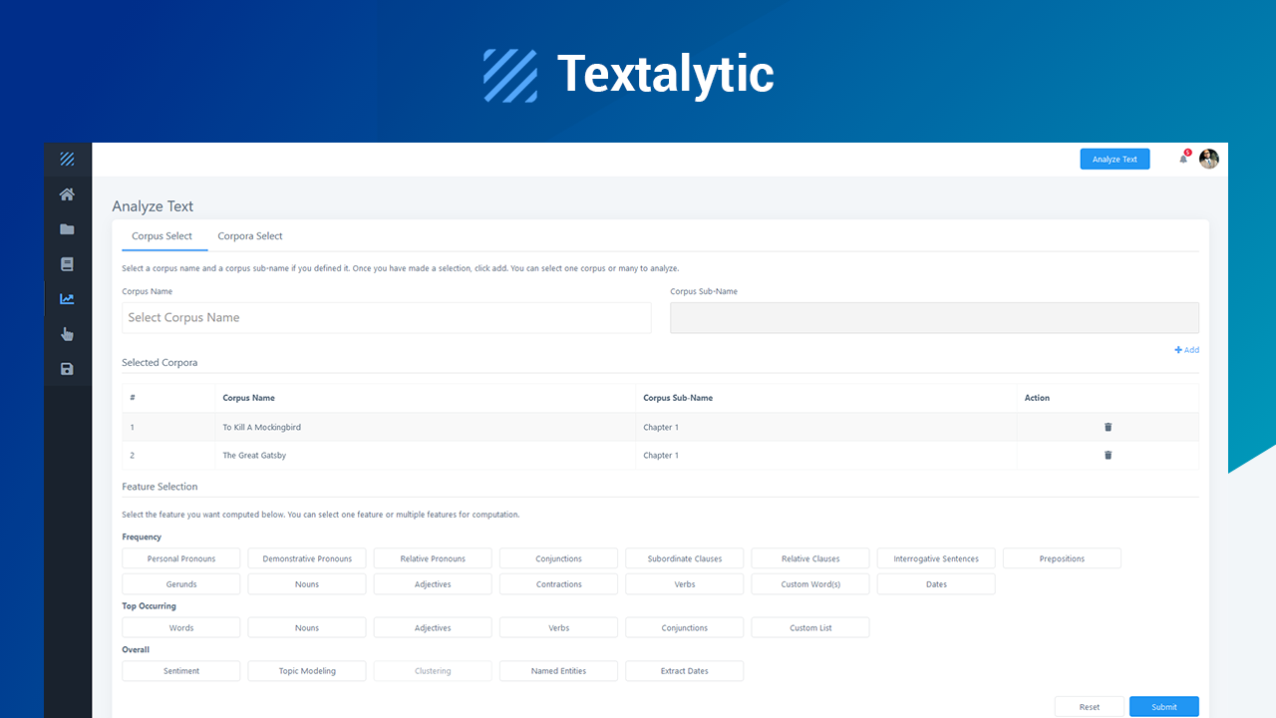Viewport: 1276px width, 718px height.
Task: Submit the analysis form
Action: [1163, 706]
